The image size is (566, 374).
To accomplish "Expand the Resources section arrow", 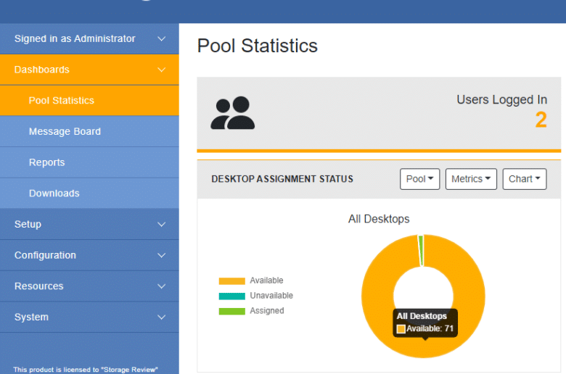I will (161, 286).
